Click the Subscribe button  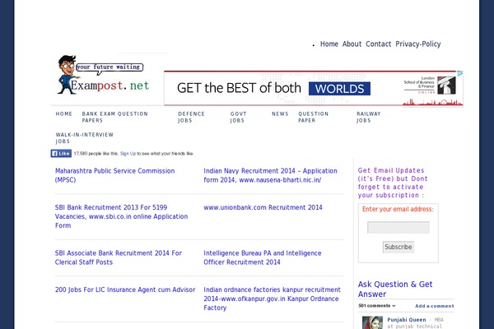(398, 247)
